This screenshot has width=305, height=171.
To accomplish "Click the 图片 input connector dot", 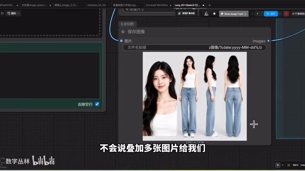I will coord(122,41).
